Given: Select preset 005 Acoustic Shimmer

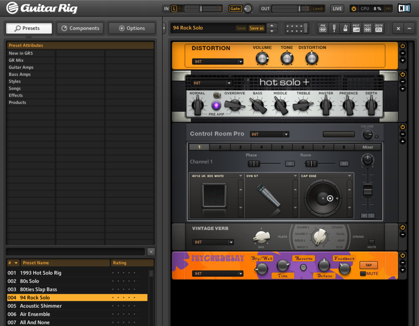Looking at the screenshot, I should [77, 306].
